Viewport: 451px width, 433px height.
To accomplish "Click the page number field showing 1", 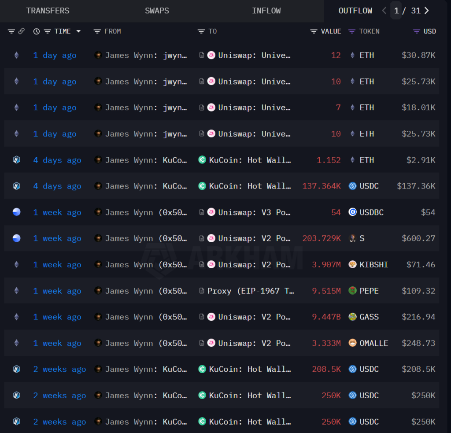I will [x=396, y=11].
